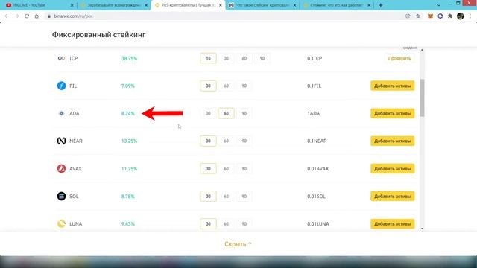This screenshot has width=477, height=268.
Task: Click the browser forward arrow
Action: [x=16, y=16]
